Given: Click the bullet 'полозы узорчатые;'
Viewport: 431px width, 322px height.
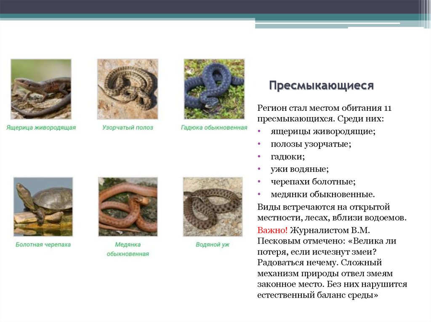Looking at the screenshot, I should (x=311, y=144).
